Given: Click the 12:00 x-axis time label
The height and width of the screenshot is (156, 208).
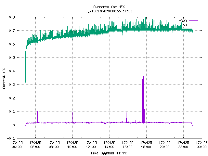Looking at the screenshot, I should [x=91, y=147].
